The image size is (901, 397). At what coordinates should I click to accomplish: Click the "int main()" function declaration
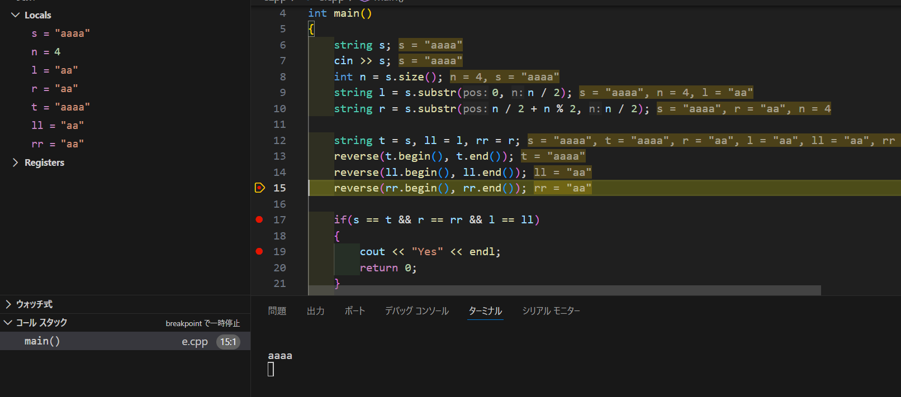click(340, 13)
